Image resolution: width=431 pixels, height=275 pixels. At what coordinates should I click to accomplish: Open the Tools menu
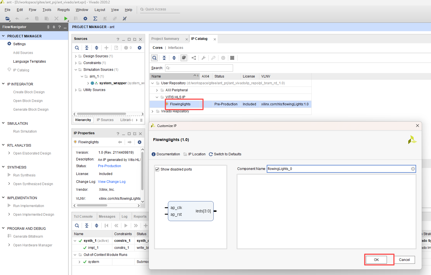coord(47,10)
